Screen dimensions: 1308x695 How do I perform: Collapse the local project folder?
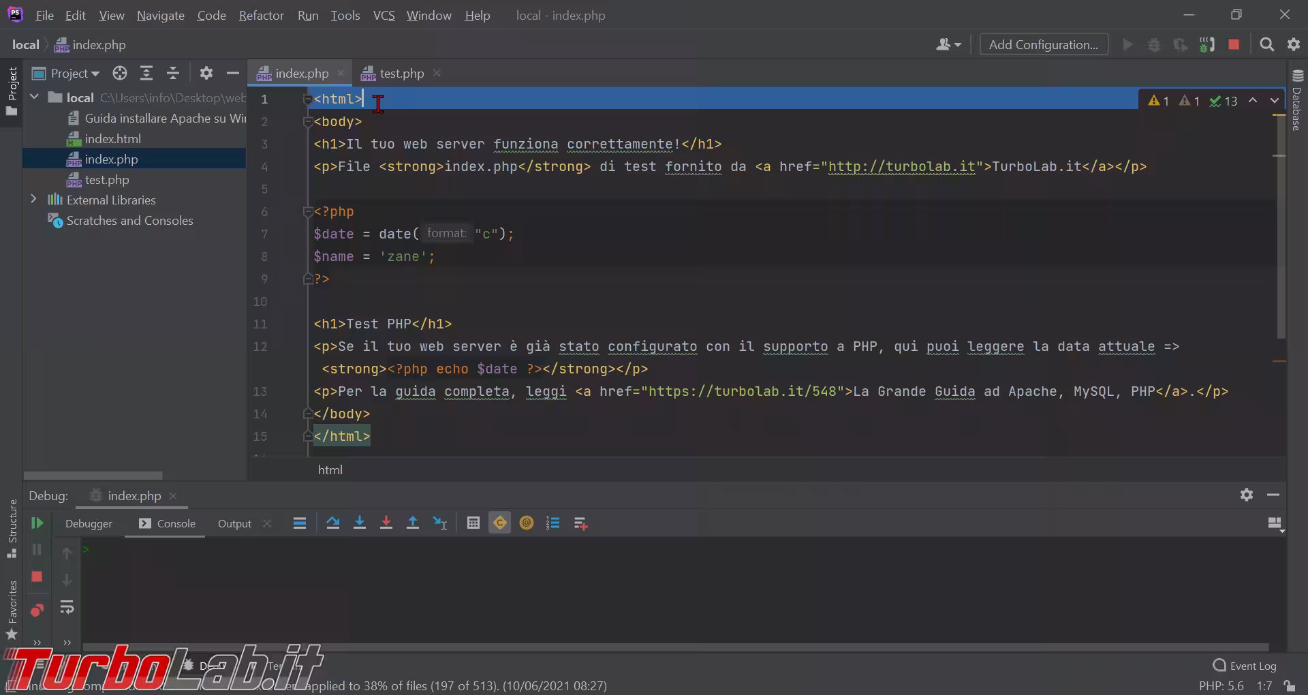coord(34,97)
